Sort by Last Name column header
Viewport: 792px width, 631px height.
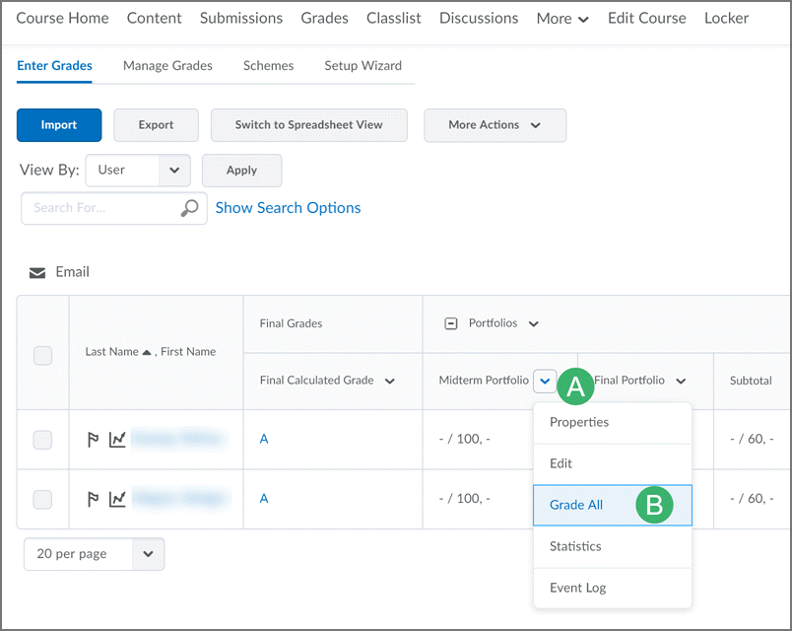tap(111, 352)
